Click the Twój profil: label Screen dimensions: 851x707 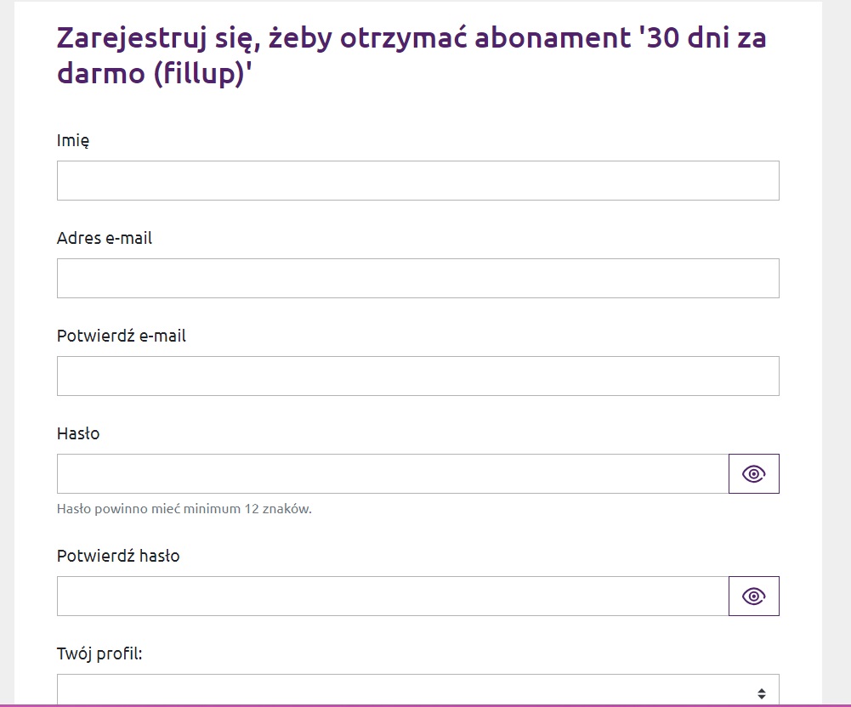pyautogui.click(x=99, y=653)
